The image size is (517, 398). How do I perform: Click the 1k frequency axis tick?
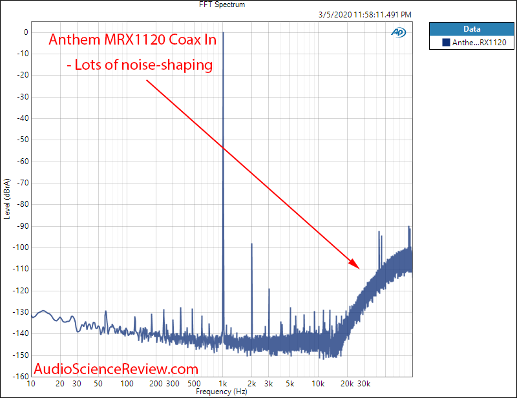pos(223,384)
